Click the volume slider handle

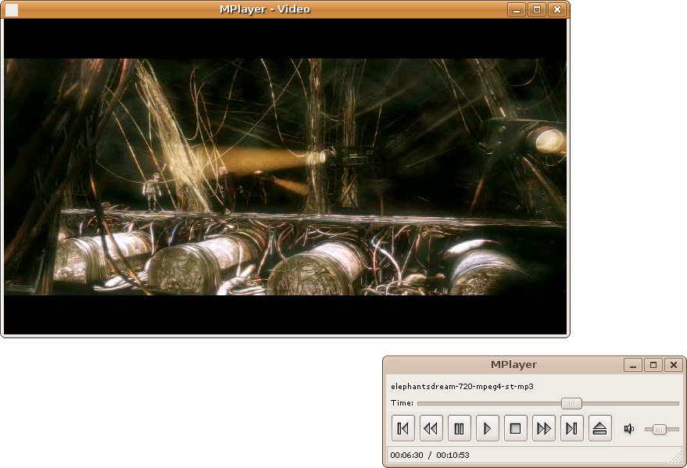(x=660, y=430)
